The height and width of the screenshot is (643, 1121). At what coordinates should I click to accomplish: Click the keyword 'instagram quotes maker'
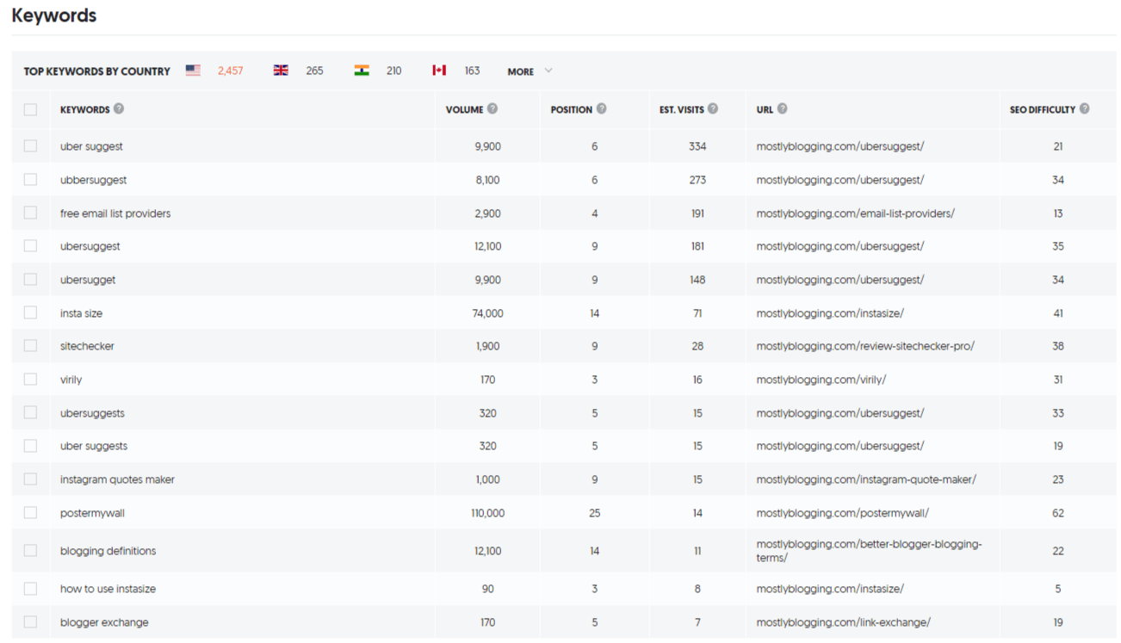pos(117,479)
